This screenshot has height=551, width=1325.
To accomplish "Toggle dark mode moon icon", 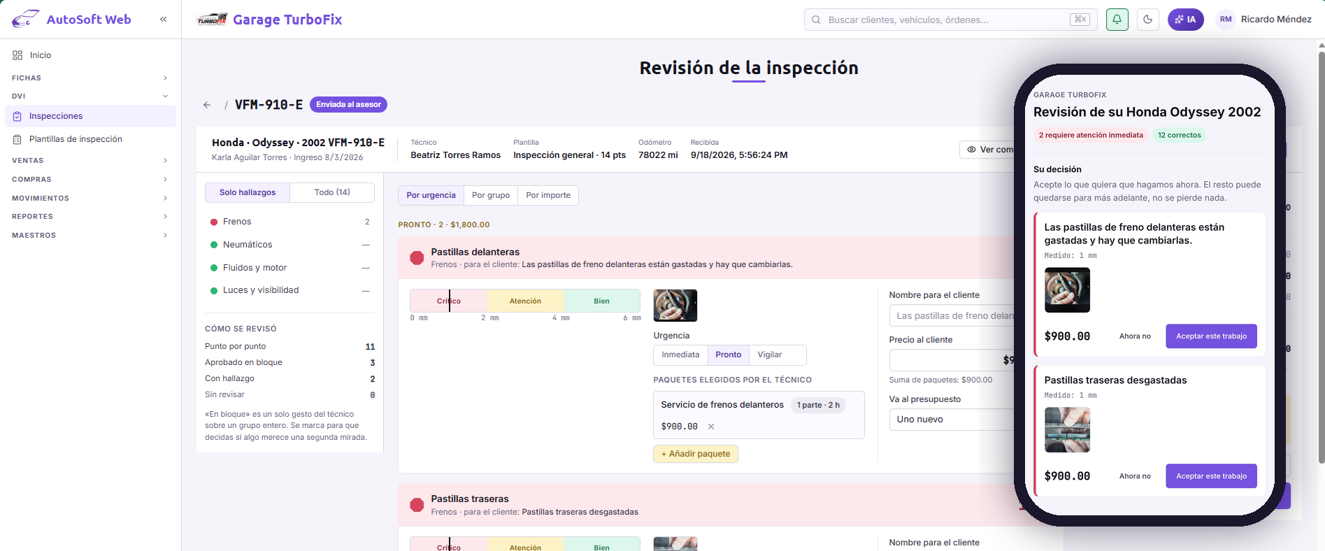I will (1148, 20).
